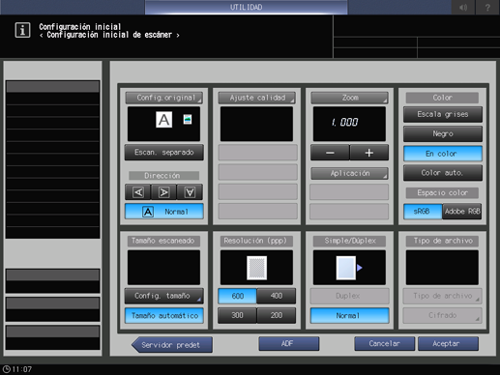Open the Tipo de archivo button

click(443, 296)
